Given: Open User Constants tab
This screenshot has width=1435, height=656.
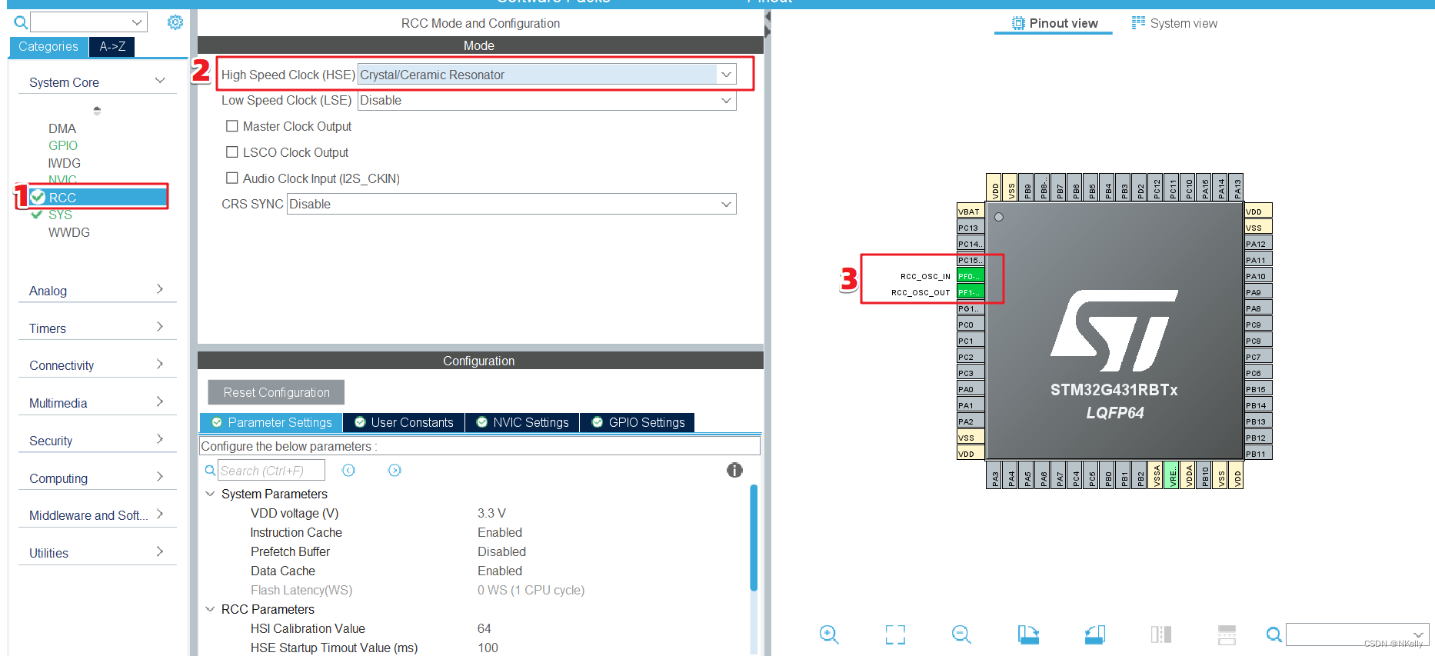Looking at the screenshot, I should [404, 422].
